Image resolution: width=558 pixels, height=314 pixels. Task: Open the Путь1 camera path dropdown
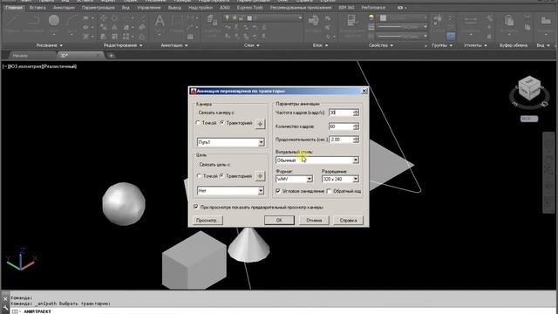click(x=230, y=142)
